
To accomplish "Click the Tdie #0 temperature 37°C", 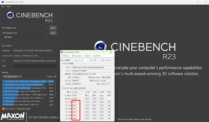I will (x=78, y=99).
